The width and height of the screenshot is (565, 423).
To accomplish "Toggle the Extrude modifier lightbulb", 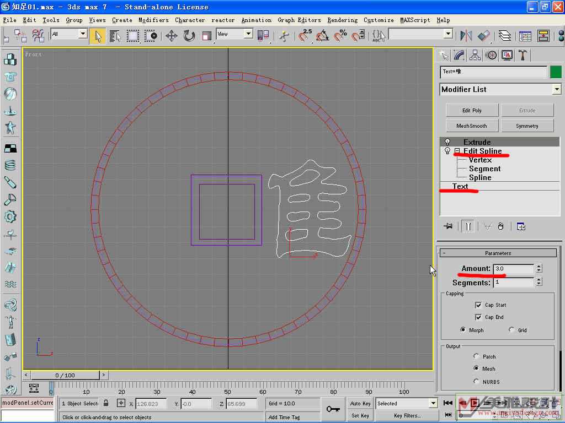I will (x=447, y=142).
